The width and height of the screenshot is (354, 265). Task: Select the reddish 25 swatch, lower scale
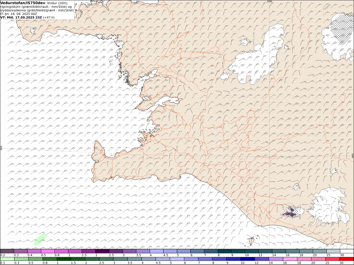tap(333, 259)
